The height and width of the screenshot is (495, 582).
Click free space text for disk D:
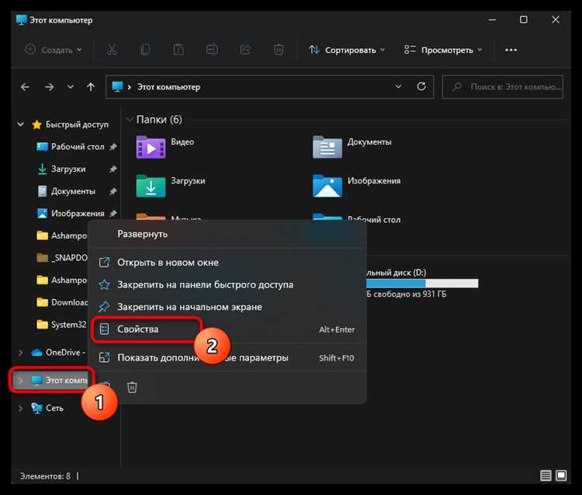(406, 295)
